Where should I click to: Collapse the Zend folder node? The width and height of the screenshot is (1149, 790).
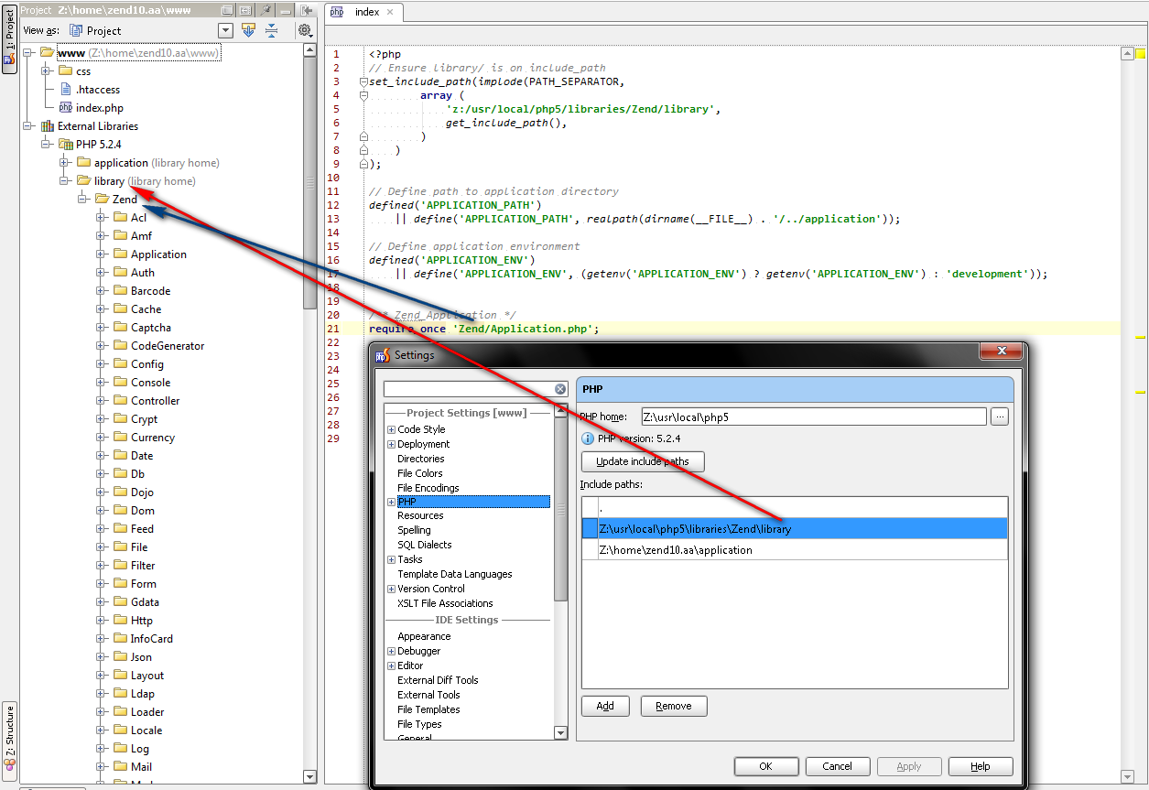[82, 200]
